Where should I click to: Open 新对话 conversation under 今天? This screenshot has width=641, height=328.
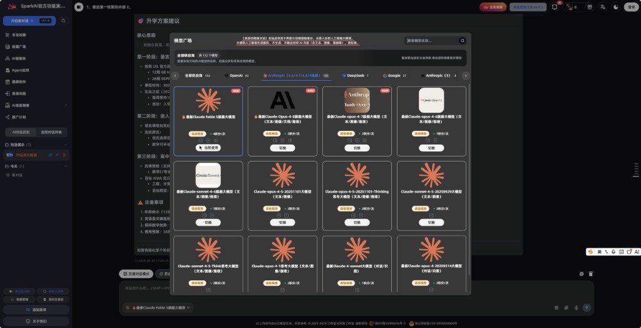click(36, 175)
